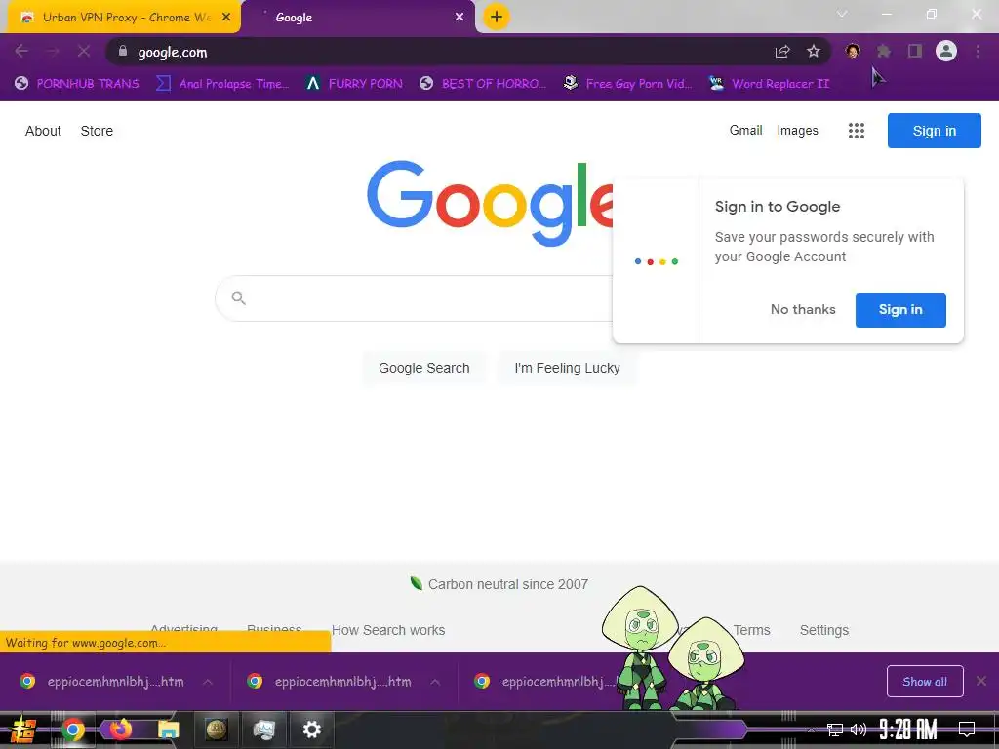Open the Extensions puzzle-piece menu
The image size is (999, 749).
pos(884,51)
